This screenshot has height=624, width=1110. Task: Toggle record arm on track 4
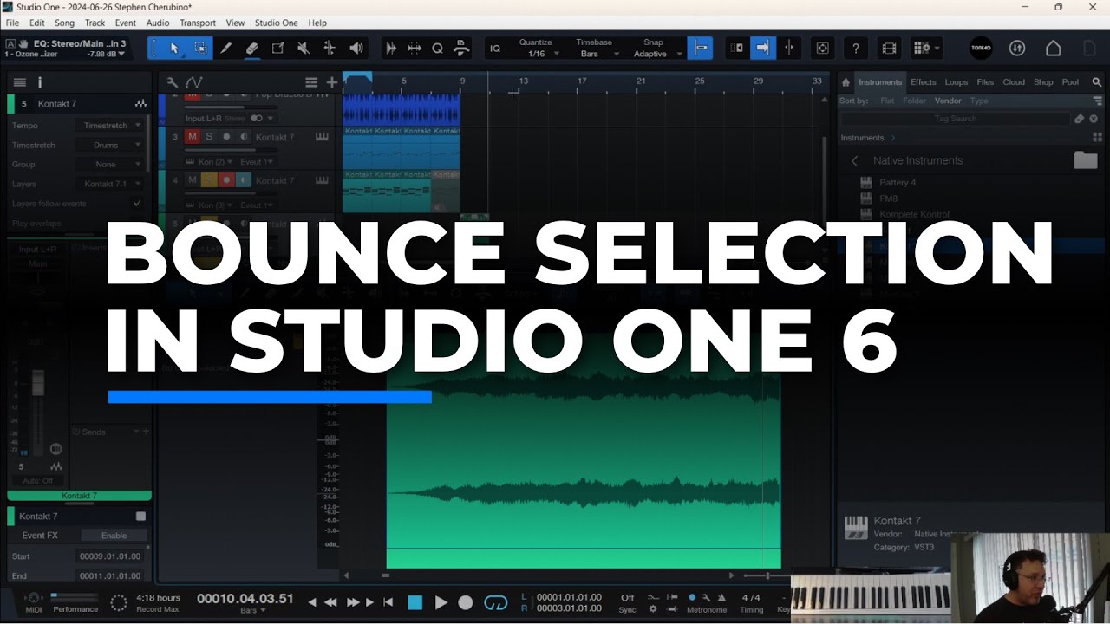pos(226,180)
